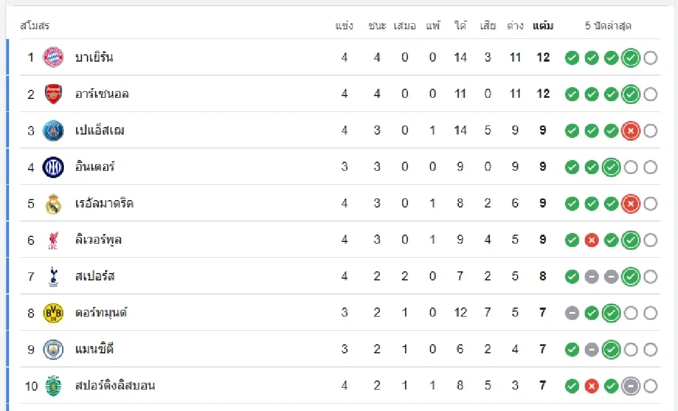The image size is (678, 411).
Task: Click PSG's red loss result icon
Action: 630,131
